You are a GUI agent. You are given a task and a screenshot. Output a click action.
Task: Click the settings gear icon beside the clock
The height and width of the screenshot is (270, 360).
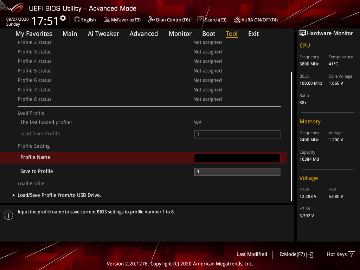point(63,18)
